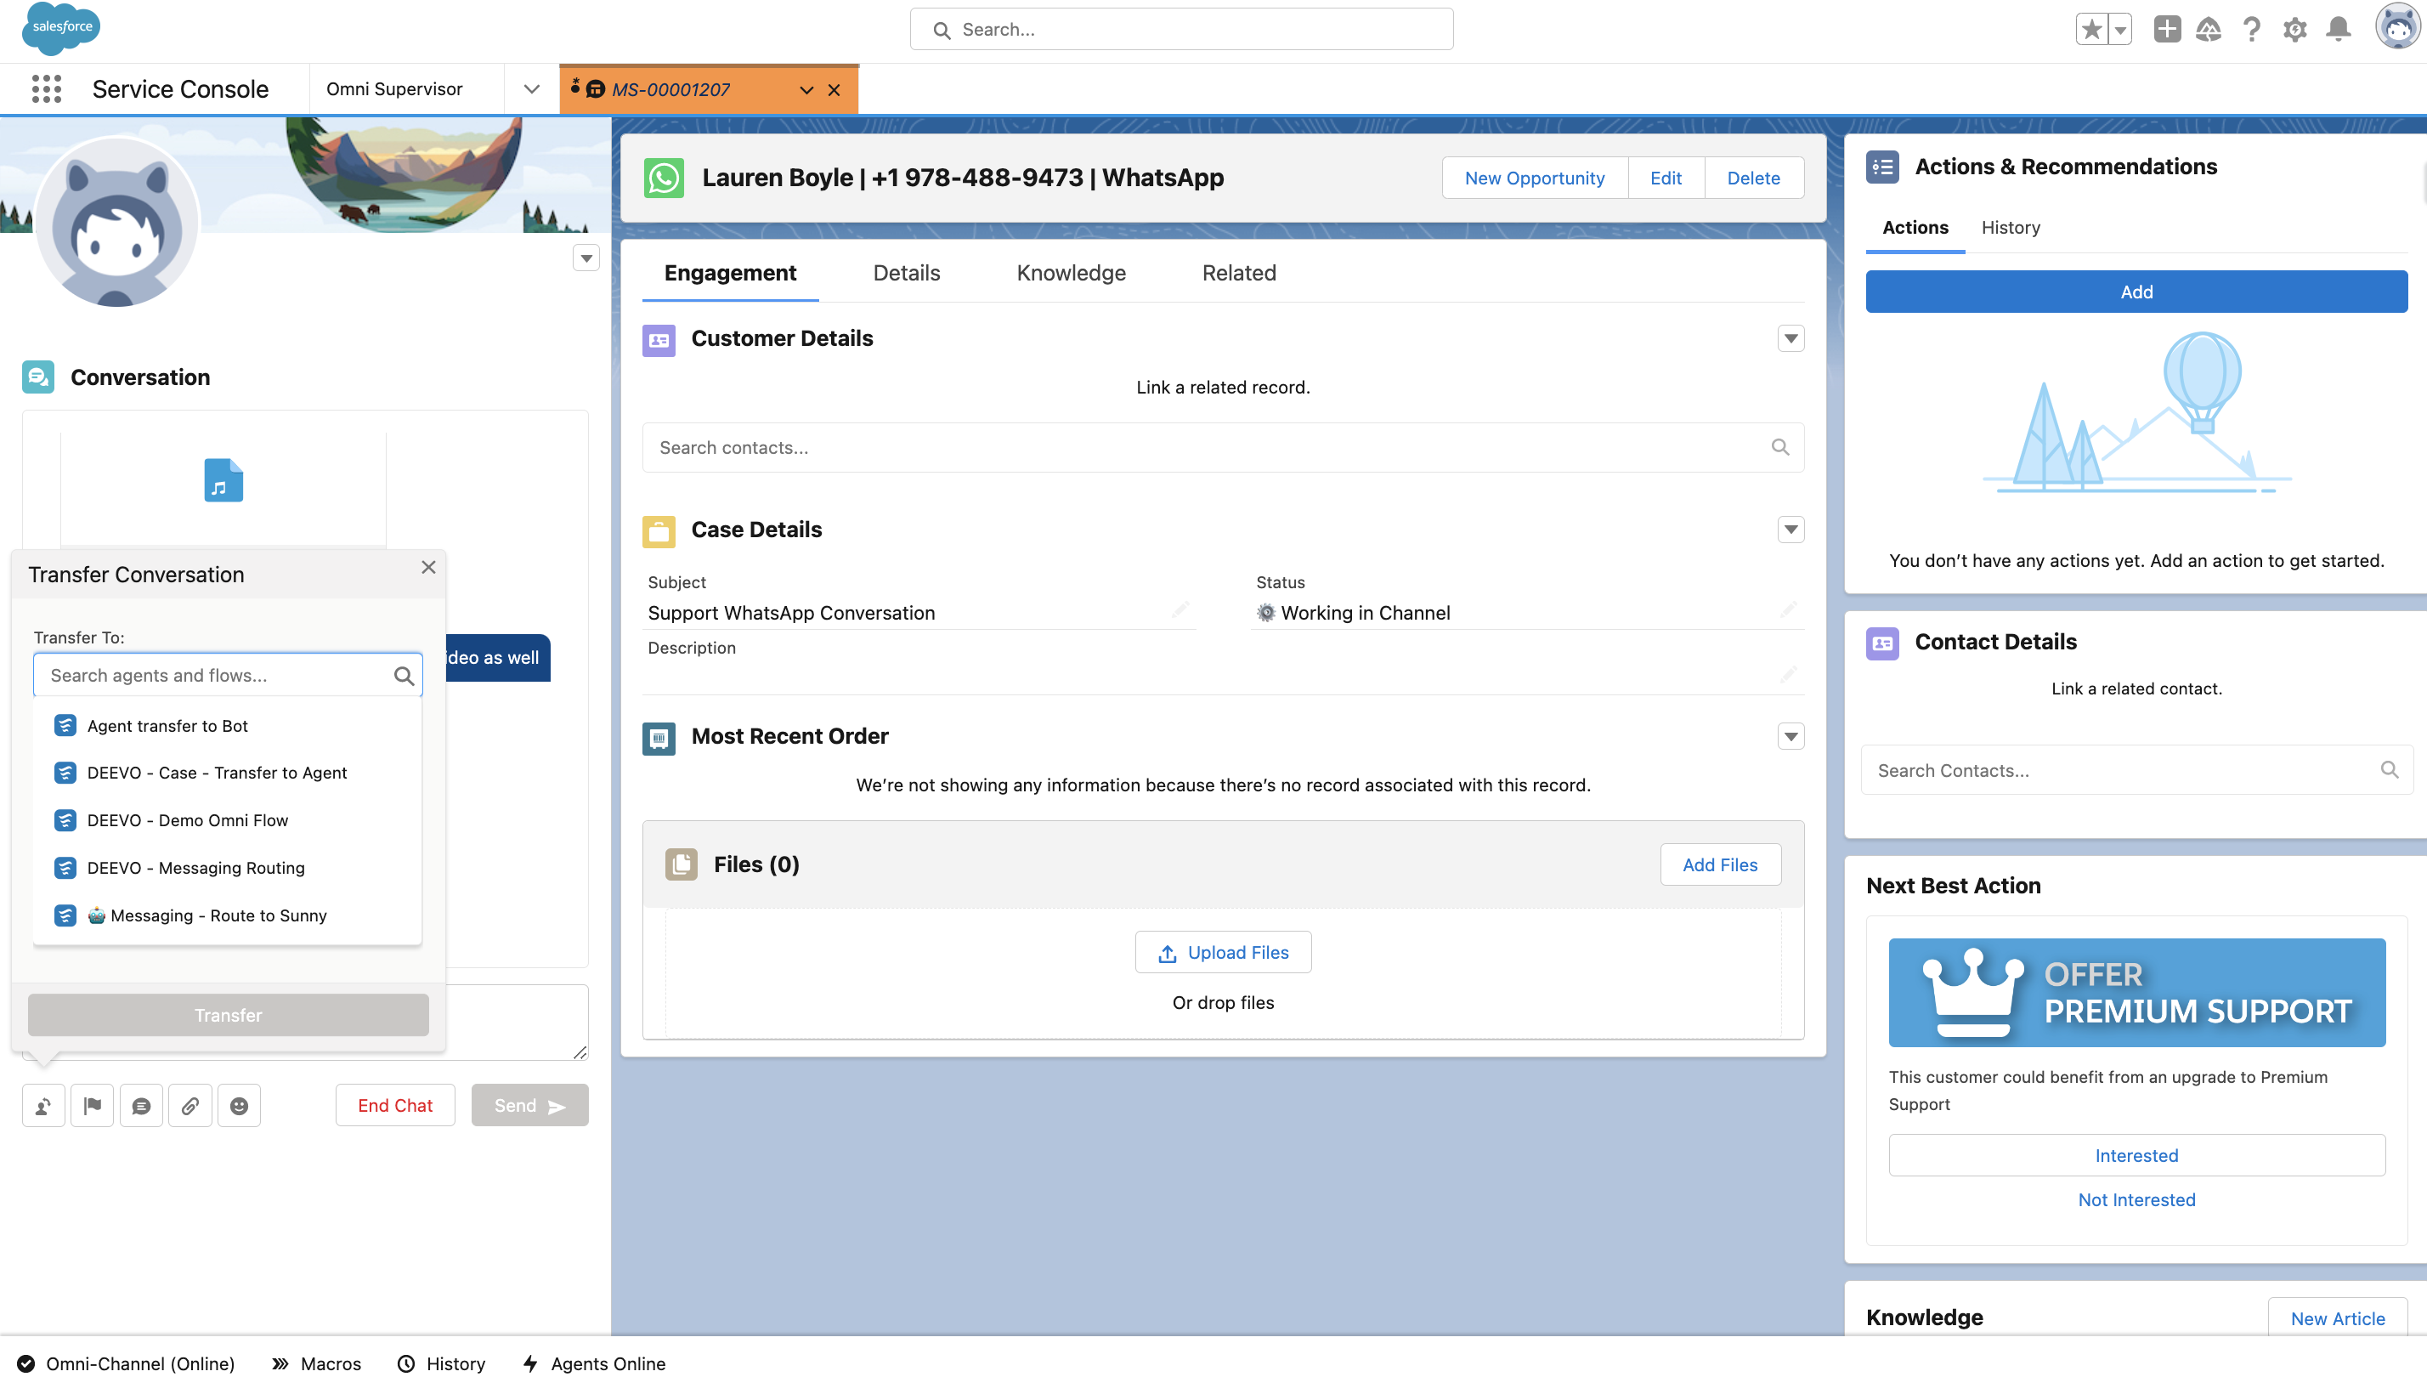Viewport: 2427px width, 1377px height.
Task: Switch to the History tab in Actions
Action: coord(2010,227)
